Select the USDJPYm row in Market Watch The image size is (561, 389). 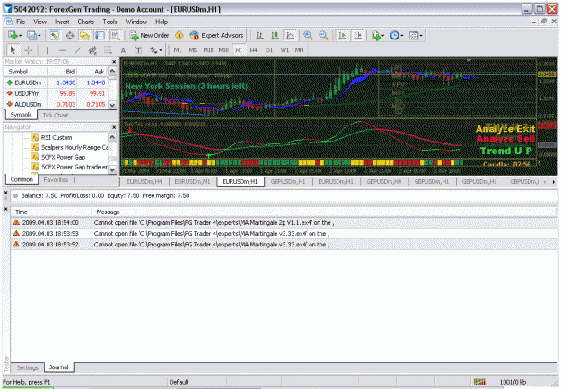56,93
